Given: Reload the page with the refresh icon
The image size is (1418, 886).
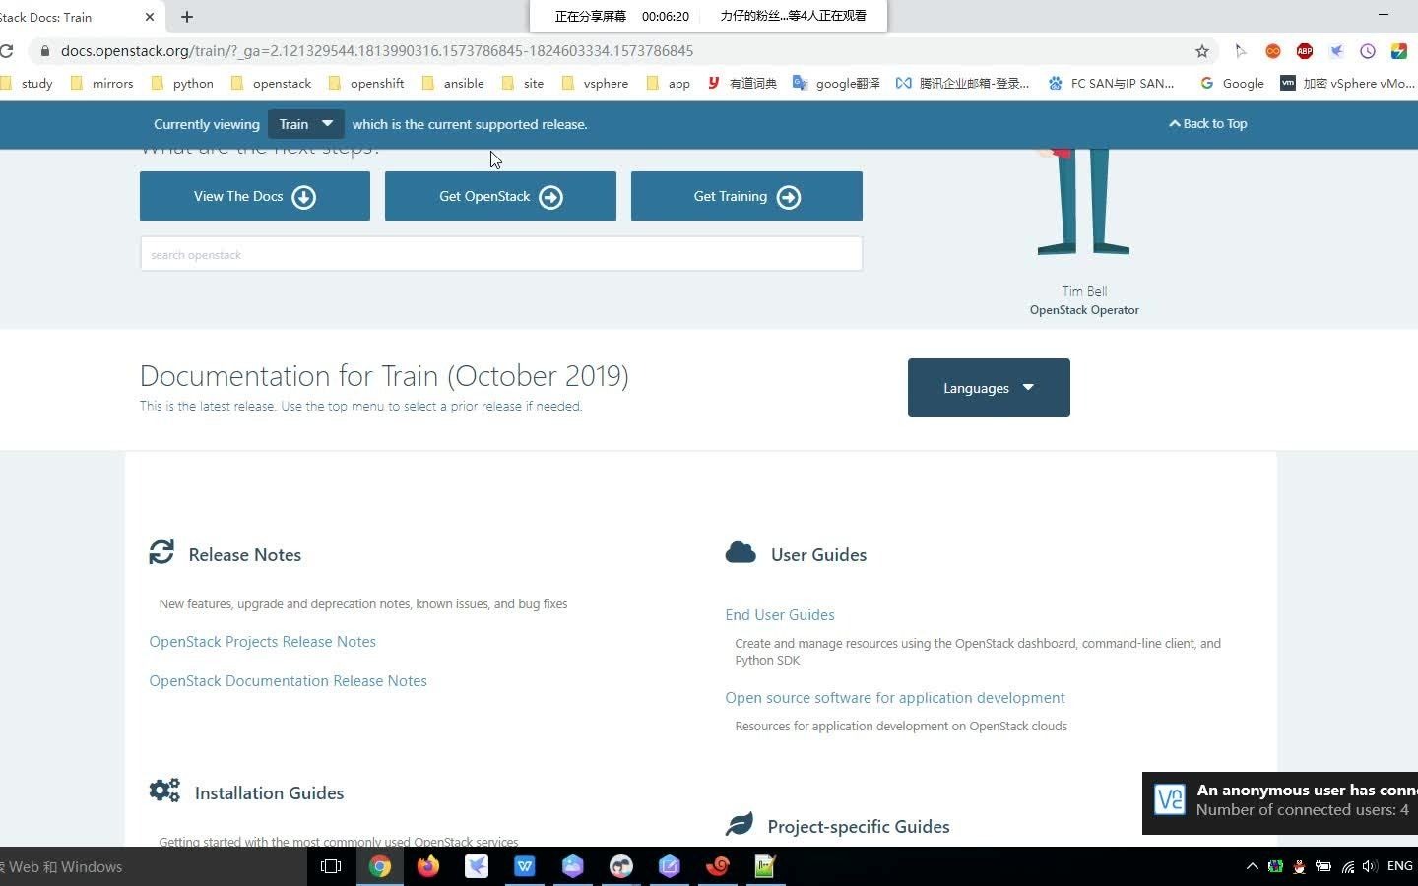Looking at the screenshot, I should (x=6, y=51).
